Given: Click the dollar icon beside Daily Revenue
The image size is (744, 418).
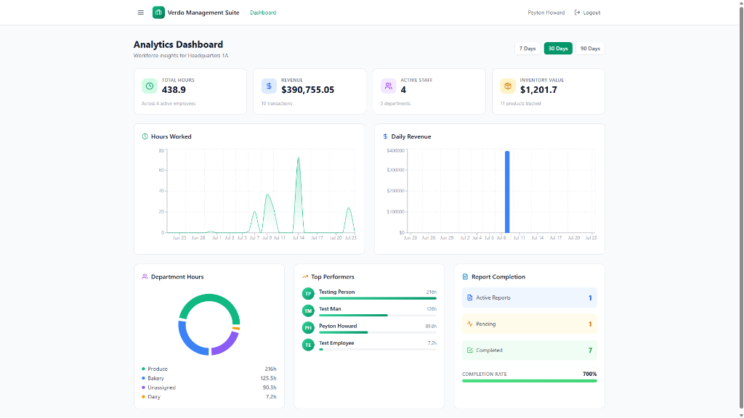Looking at the screenshot, I should [385, 136].
